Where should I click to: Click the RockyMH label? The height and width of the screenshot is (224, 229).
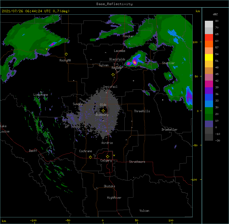pyautogui.click(x=65, y=60)
